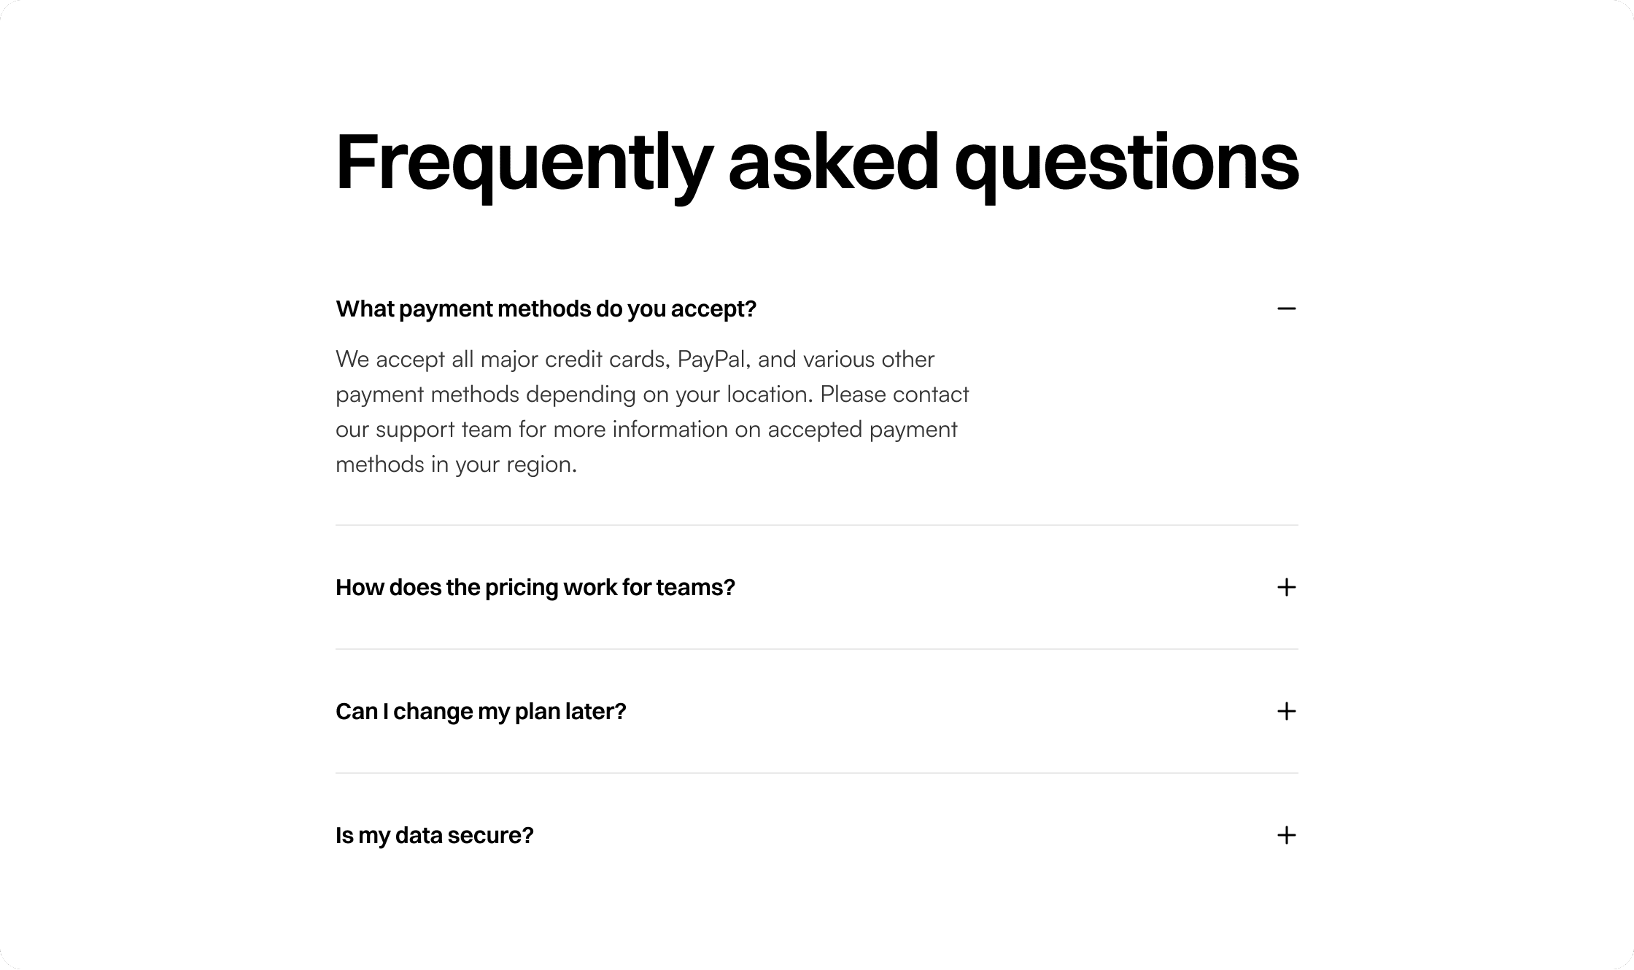Collapse payment methods answer with minus icon
The image size is (1634, 970).
(x=1287, y=309)
